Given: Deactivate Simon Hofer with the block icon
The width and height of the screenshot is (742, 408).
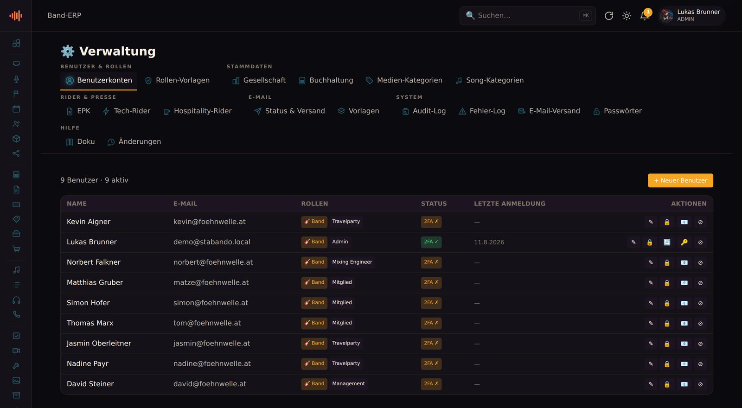Looking at the screenshot, I should 700,303.
